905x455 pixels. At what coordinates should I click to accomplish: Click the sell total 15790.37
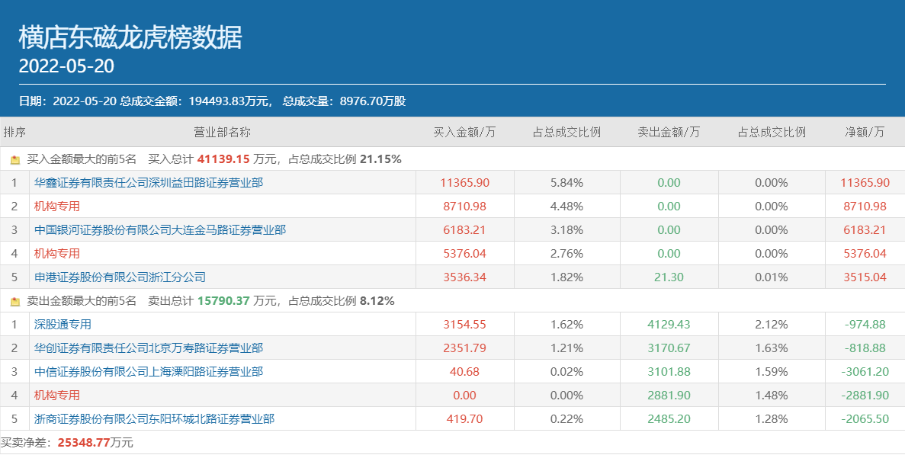[223, 301]
